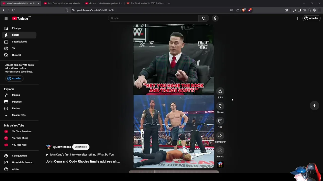Click the Brave Shields lion icon
This screenshot has width=323, height=181.
pyautogui.click(x=244, y=10)
